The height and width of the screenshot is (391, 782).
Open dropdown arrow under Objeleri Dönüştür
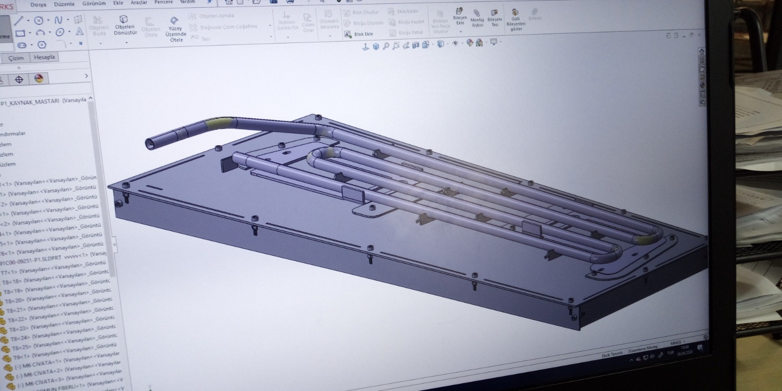click(126, 43)
